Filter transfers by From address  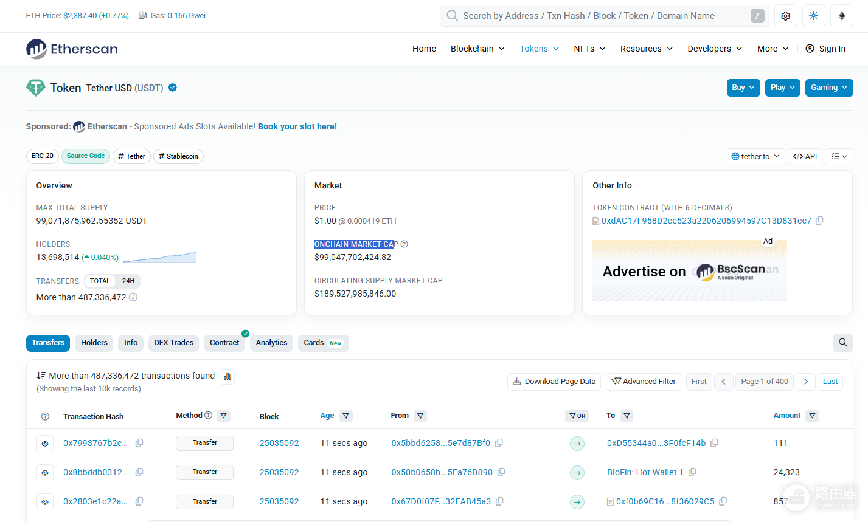click(x=420, y=416)
